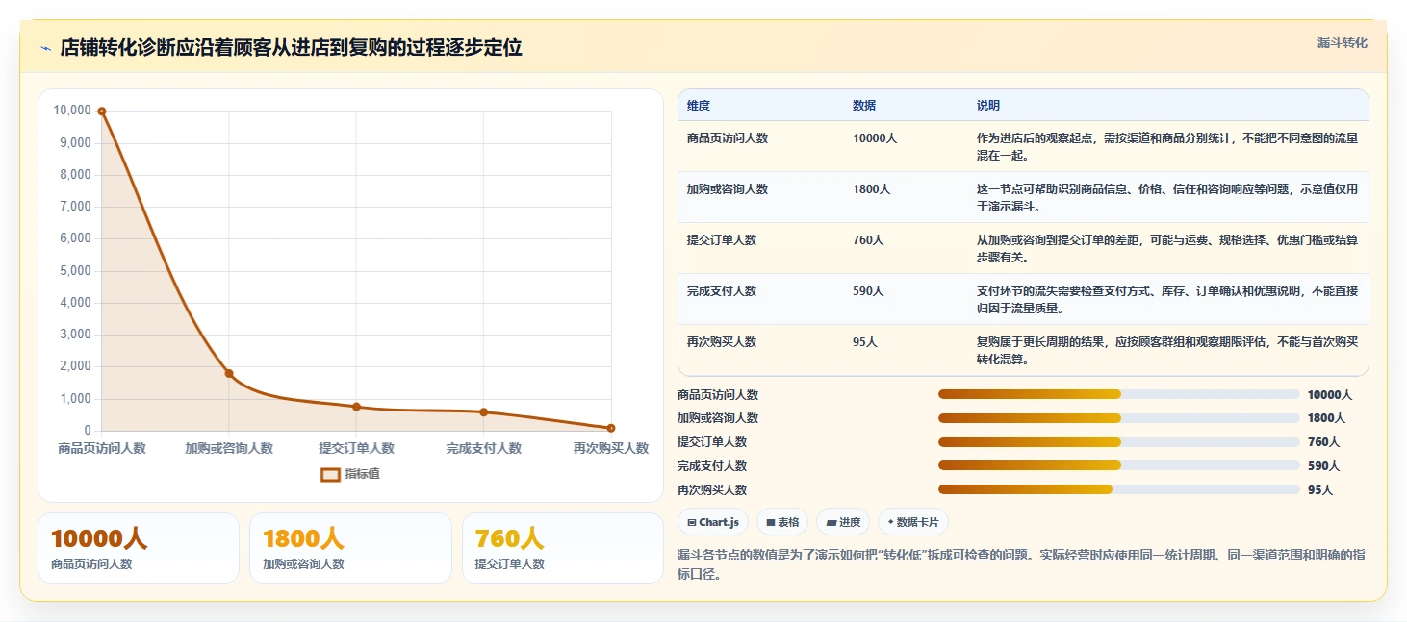Open the 760人 data card
The width and height of the screenshot is (1407, 622).
click(x=563, y=548)
